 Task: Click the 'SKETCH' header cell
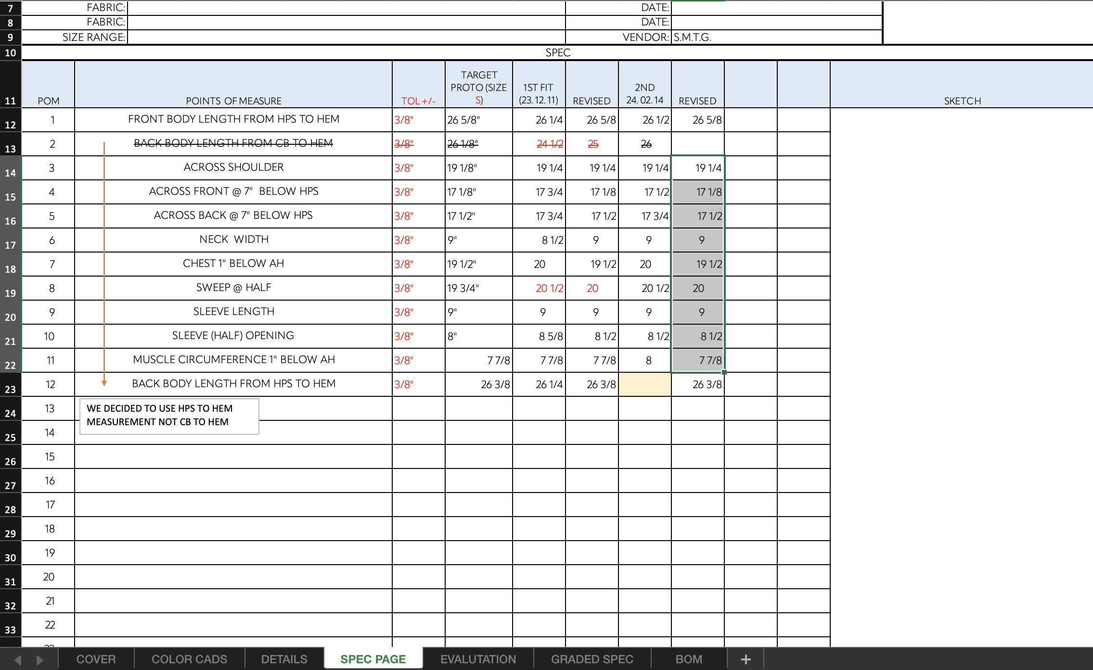coord(962,84)
